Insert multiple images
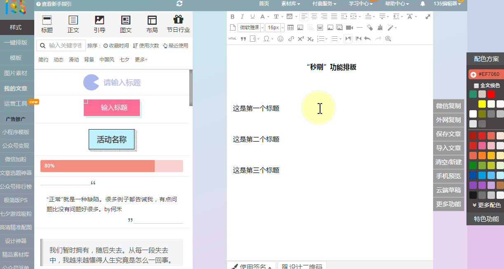The width and height of the screenshot is (504, 269). (340, 28)
